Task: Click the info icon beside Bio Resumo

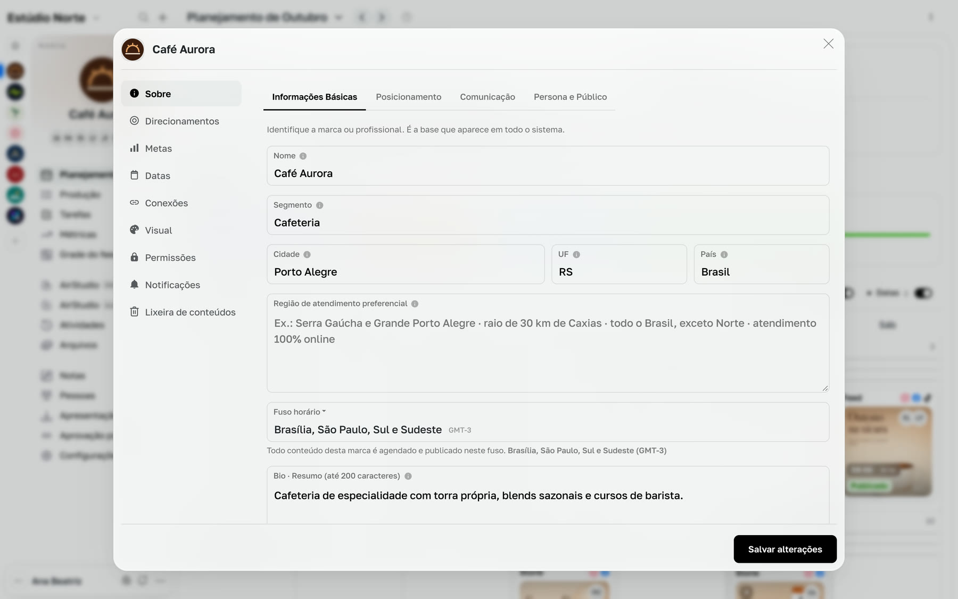Action: click(408, 476)
